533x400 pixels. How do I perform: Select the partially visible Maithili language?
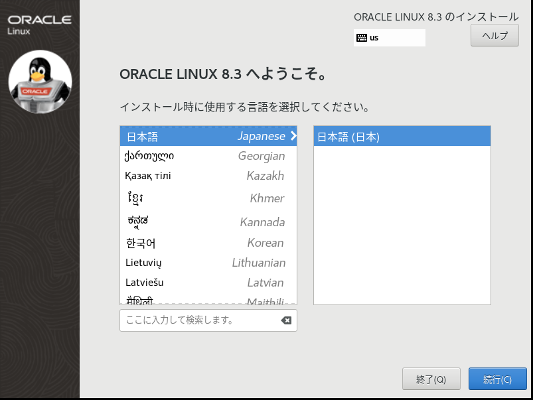(x=208, y=300)
